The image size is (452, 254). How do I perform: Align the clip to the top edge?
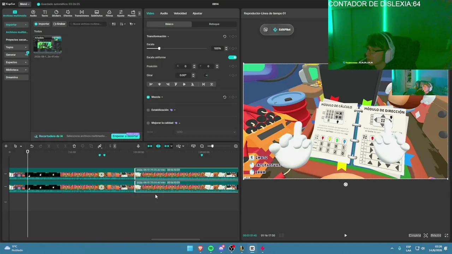coord(176,84)
